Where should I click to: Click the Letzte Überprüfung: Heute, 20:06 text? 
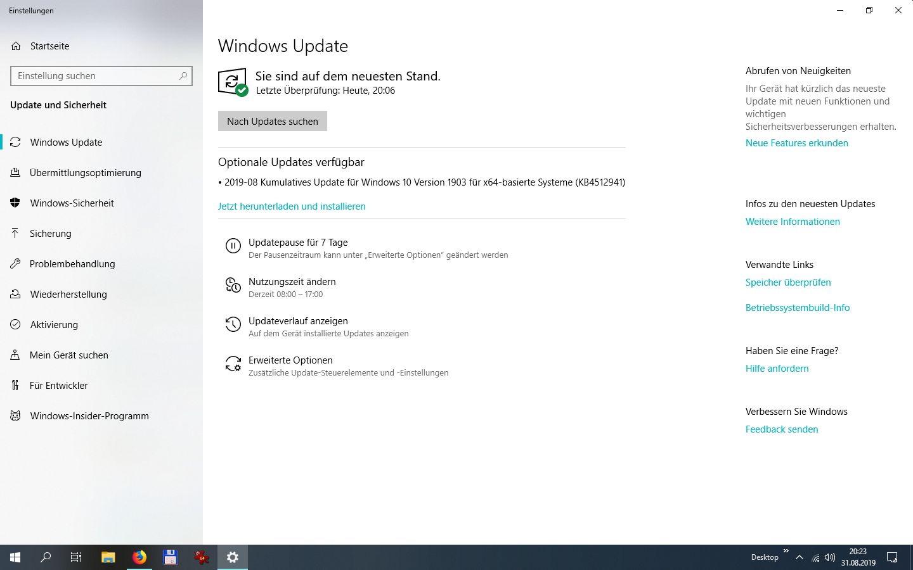click(325, 91)
